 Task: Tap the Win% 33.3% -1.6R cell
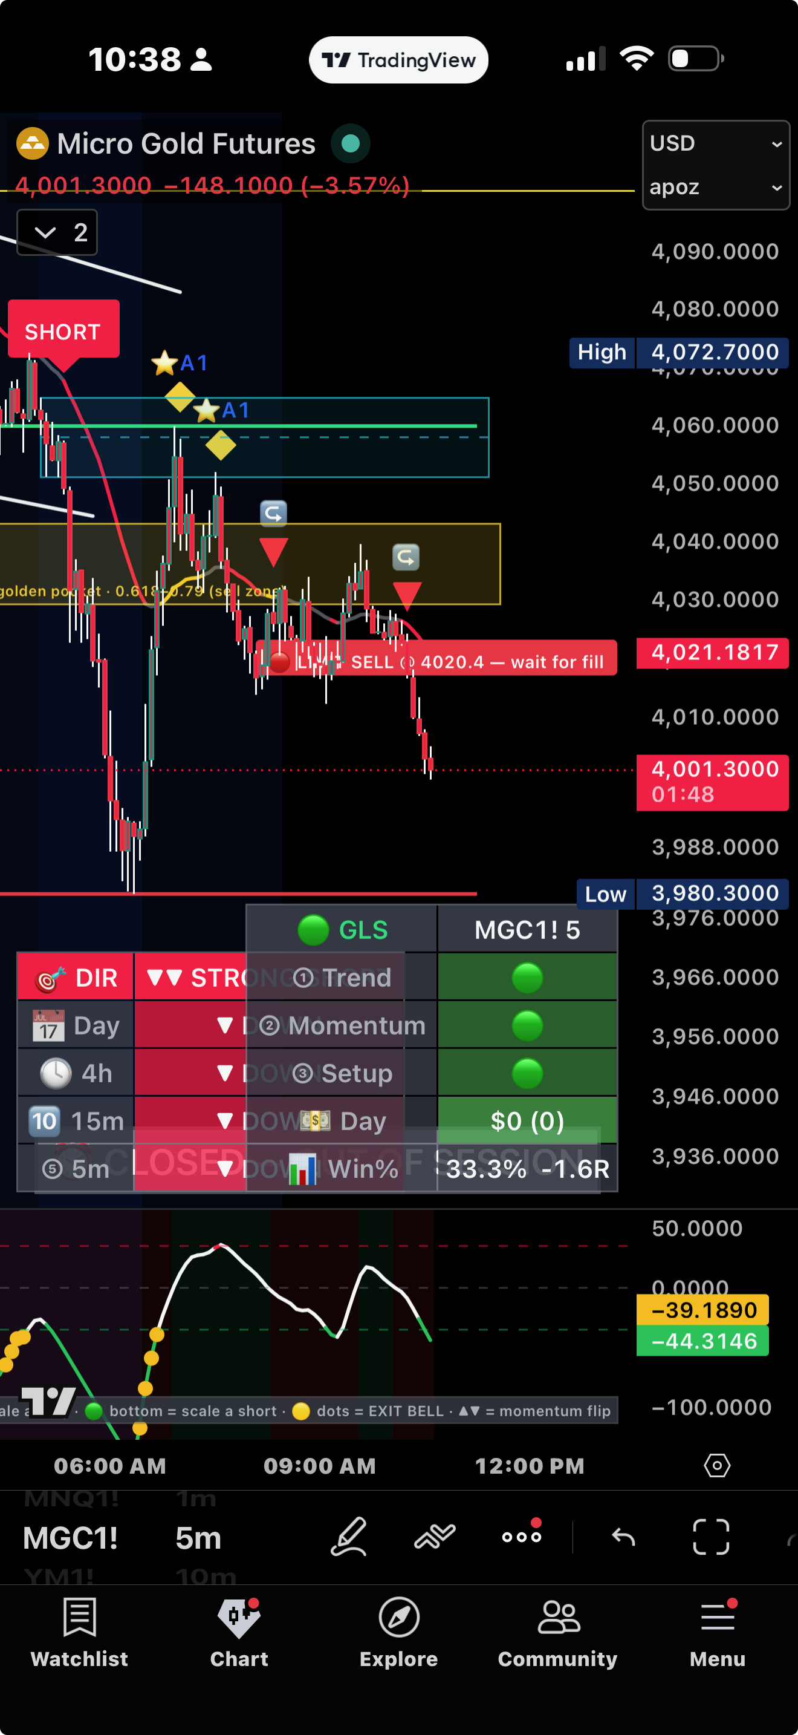(528, 1169)
